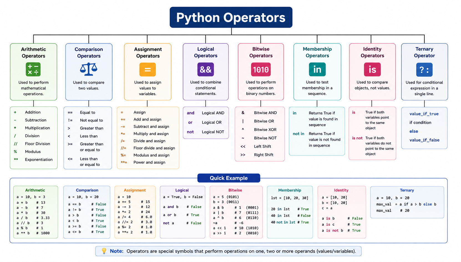The height and width of the screenshot is (262, 461).
Task: Select the Assignment Operators heading
Action: (148, 53)
